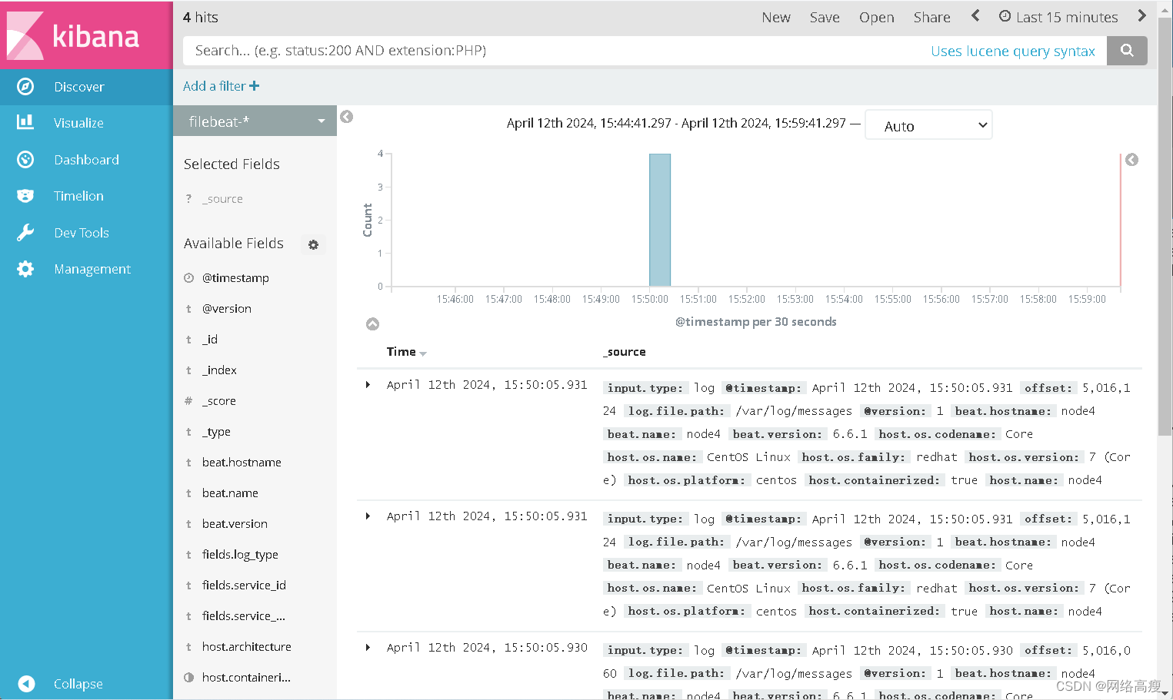
Task: Expand the first log row 15:50:05.931
Action: click(x=368, y=385)
